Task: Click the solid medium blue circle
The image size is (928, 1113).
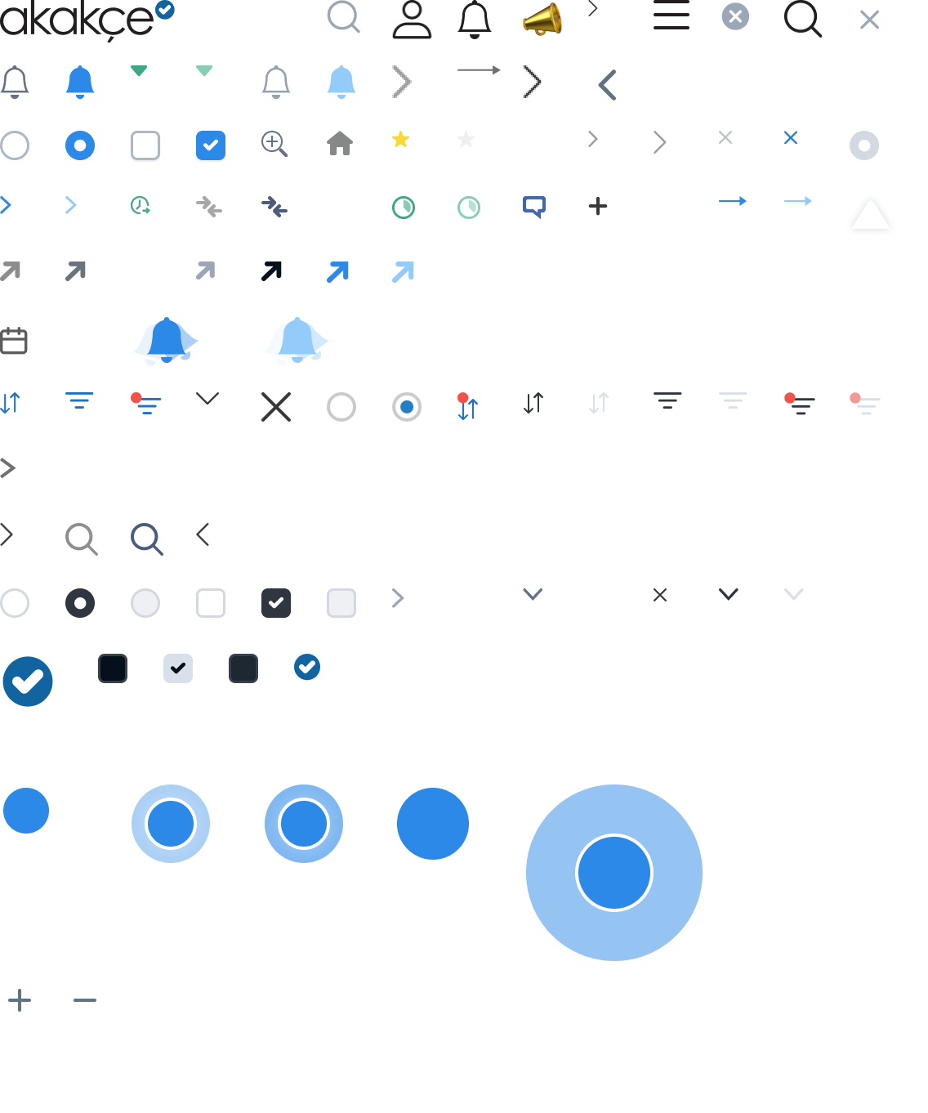Action: tap(433, 824)
